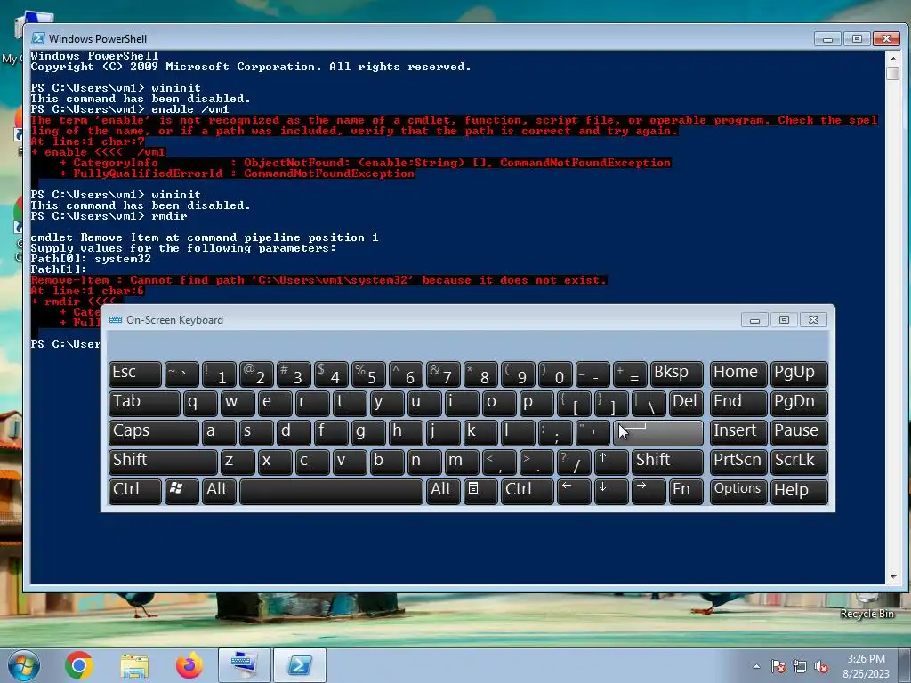This screenshot has width=911, height=683.
Task: Click the backslash key
Action: click(x=648, y=403)
